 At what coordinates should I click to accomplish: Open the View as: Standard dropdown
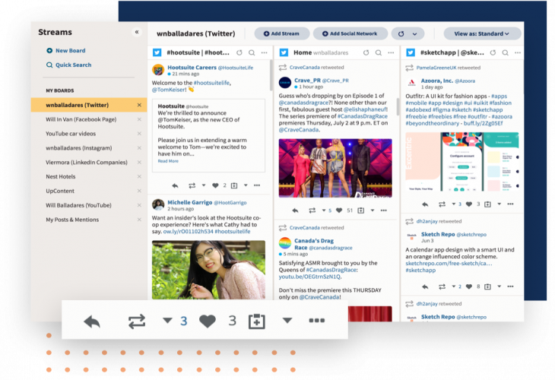pyautogui.click(x=482, y=33)
